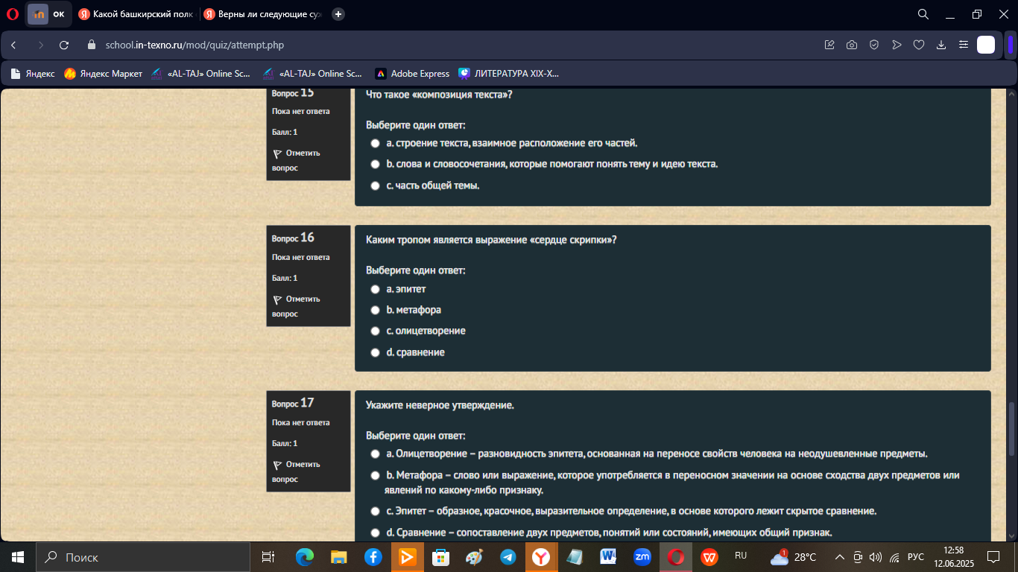Open the downloads icon in browser toolbar
Image resolution: width=1018 pixels, height=572 pixels.
(941, 45)
